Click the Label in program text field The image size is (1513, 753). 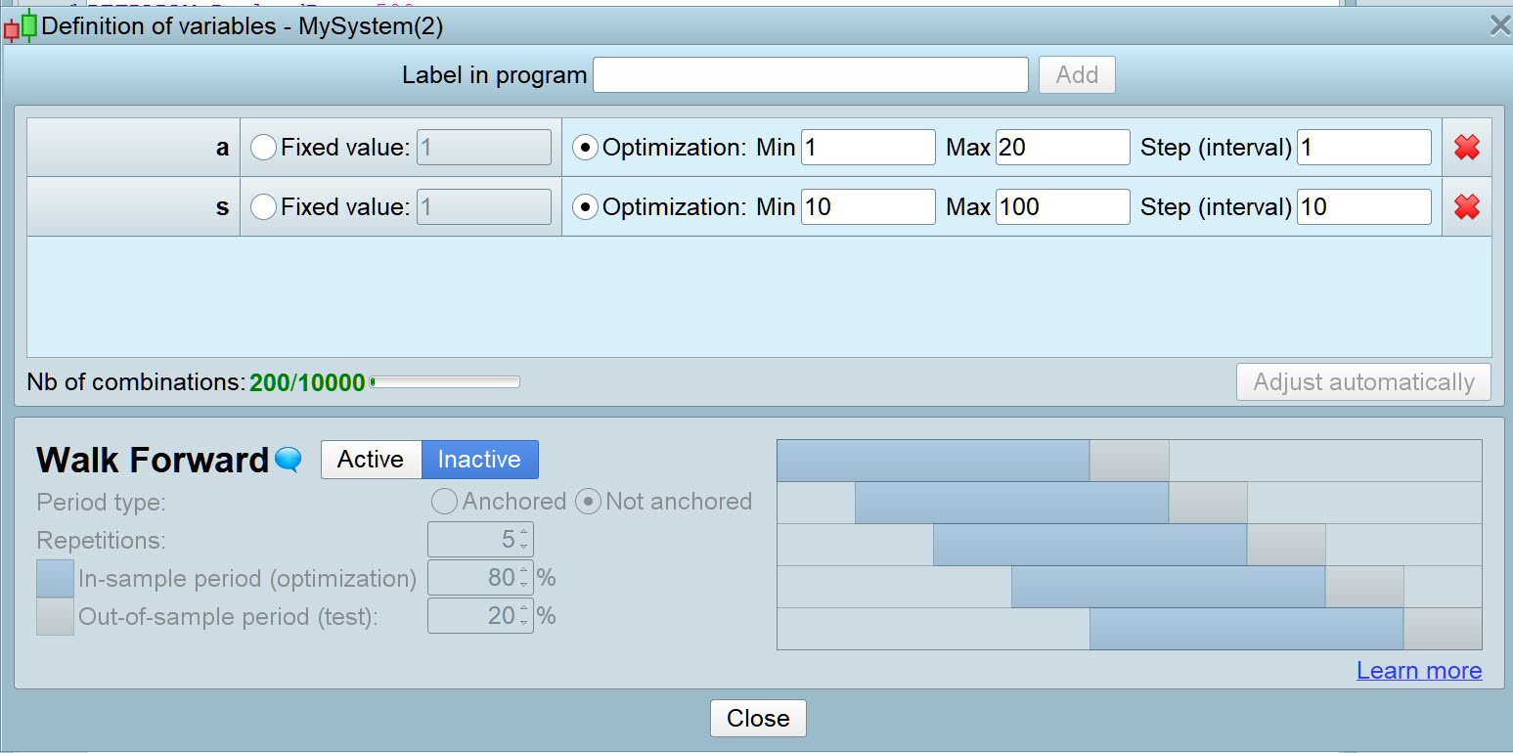(810, 75)
